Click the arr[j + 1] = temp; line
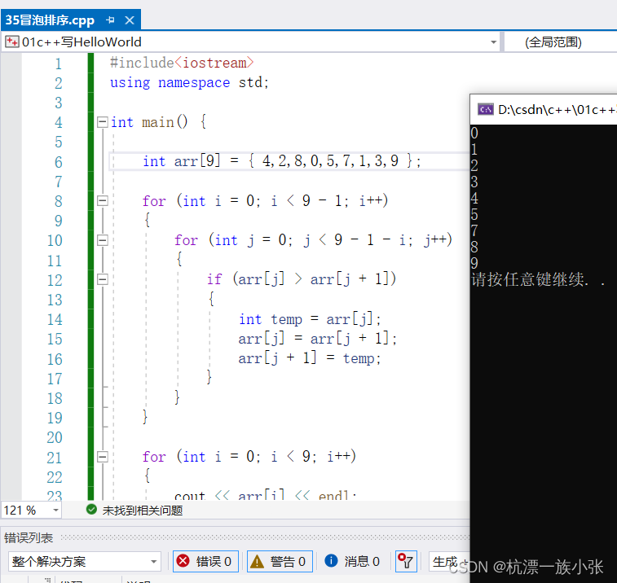Screen dimensions: 617x583 (310, 358)
